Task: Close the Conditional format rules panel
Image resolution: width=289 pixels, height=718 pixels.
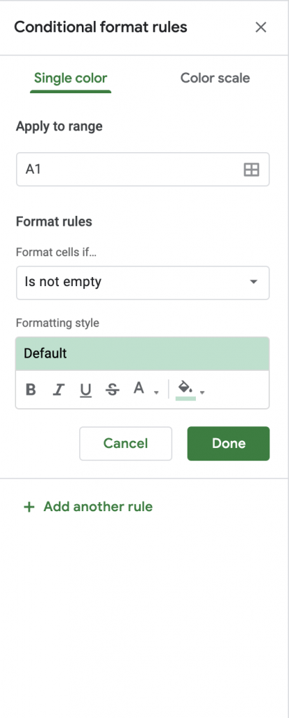Action: (x=260, y=27)
